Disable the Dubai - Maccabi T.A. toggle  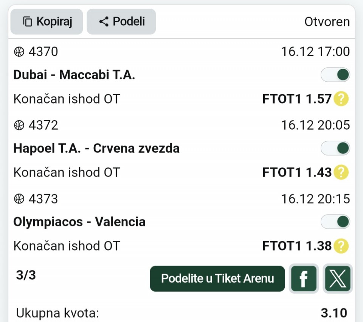335,75
